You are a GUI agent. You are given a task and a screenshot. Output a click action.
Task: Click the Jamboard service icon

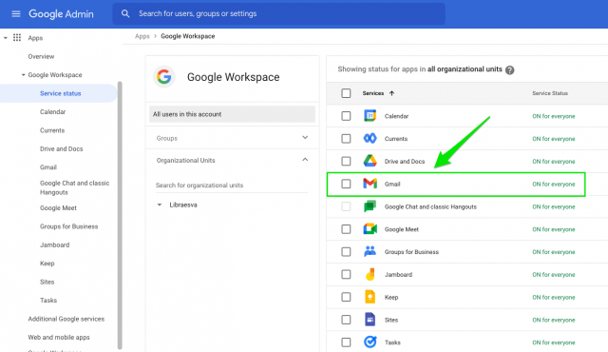370,274
